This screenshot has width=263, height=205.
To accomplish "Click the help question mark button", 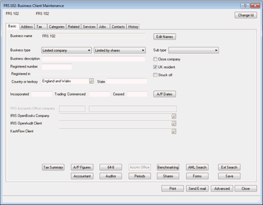I will 245,6.
